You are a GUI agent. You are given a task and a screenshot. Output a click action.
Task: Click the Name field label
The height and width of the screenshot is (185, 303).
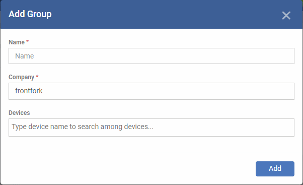(x=17, y=42)
